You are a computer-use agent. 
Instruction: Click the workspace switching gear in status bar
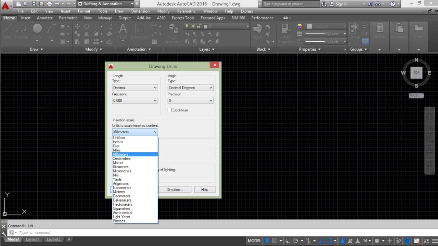click(x=378, y=241)
